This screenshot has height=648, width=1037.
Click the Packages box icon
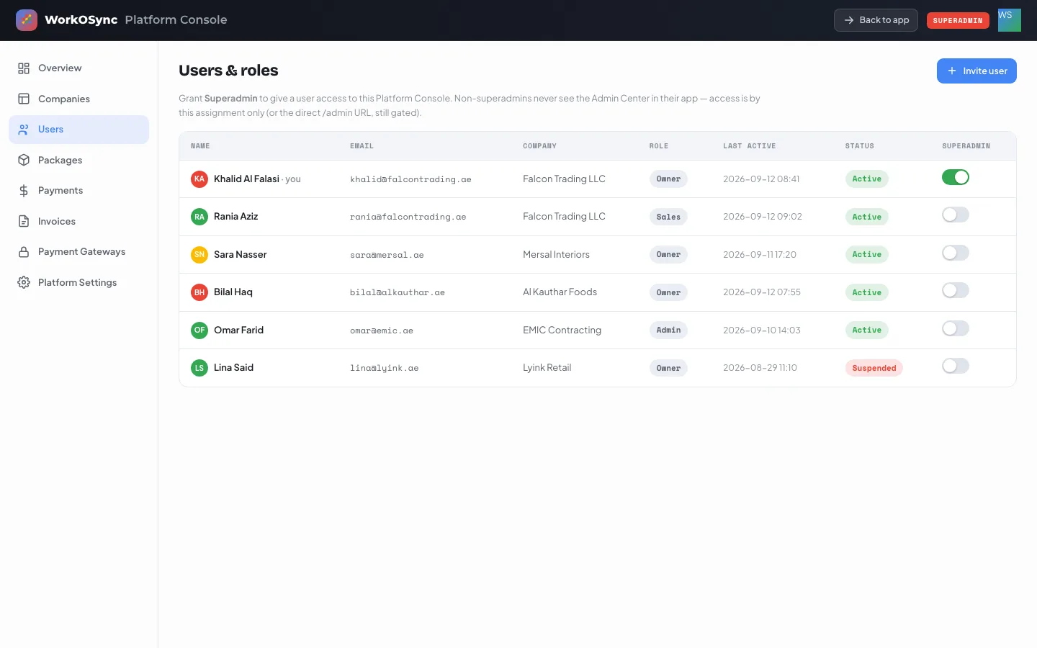(24, 160)
